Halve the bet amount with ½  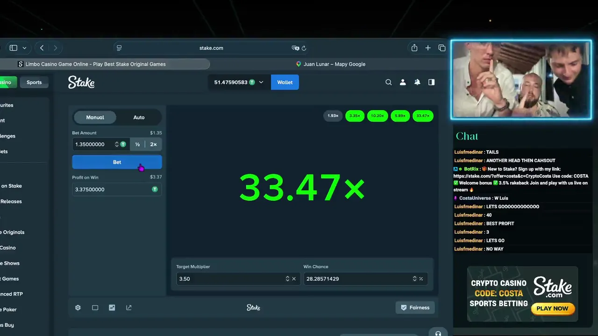click(x=137, y=144)
